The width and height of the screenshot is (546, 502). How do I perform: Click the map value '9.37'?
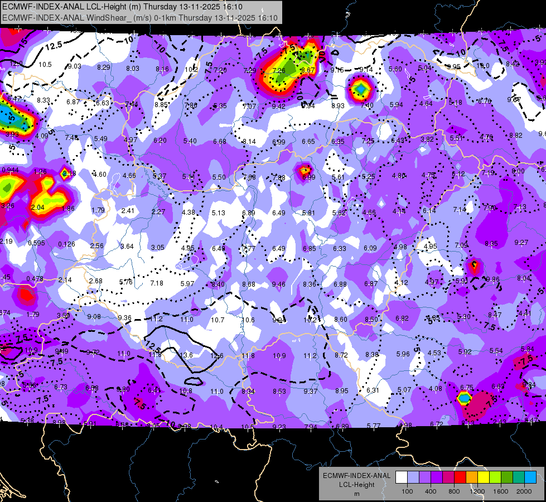pyautogui.click(x=310, y=391)
